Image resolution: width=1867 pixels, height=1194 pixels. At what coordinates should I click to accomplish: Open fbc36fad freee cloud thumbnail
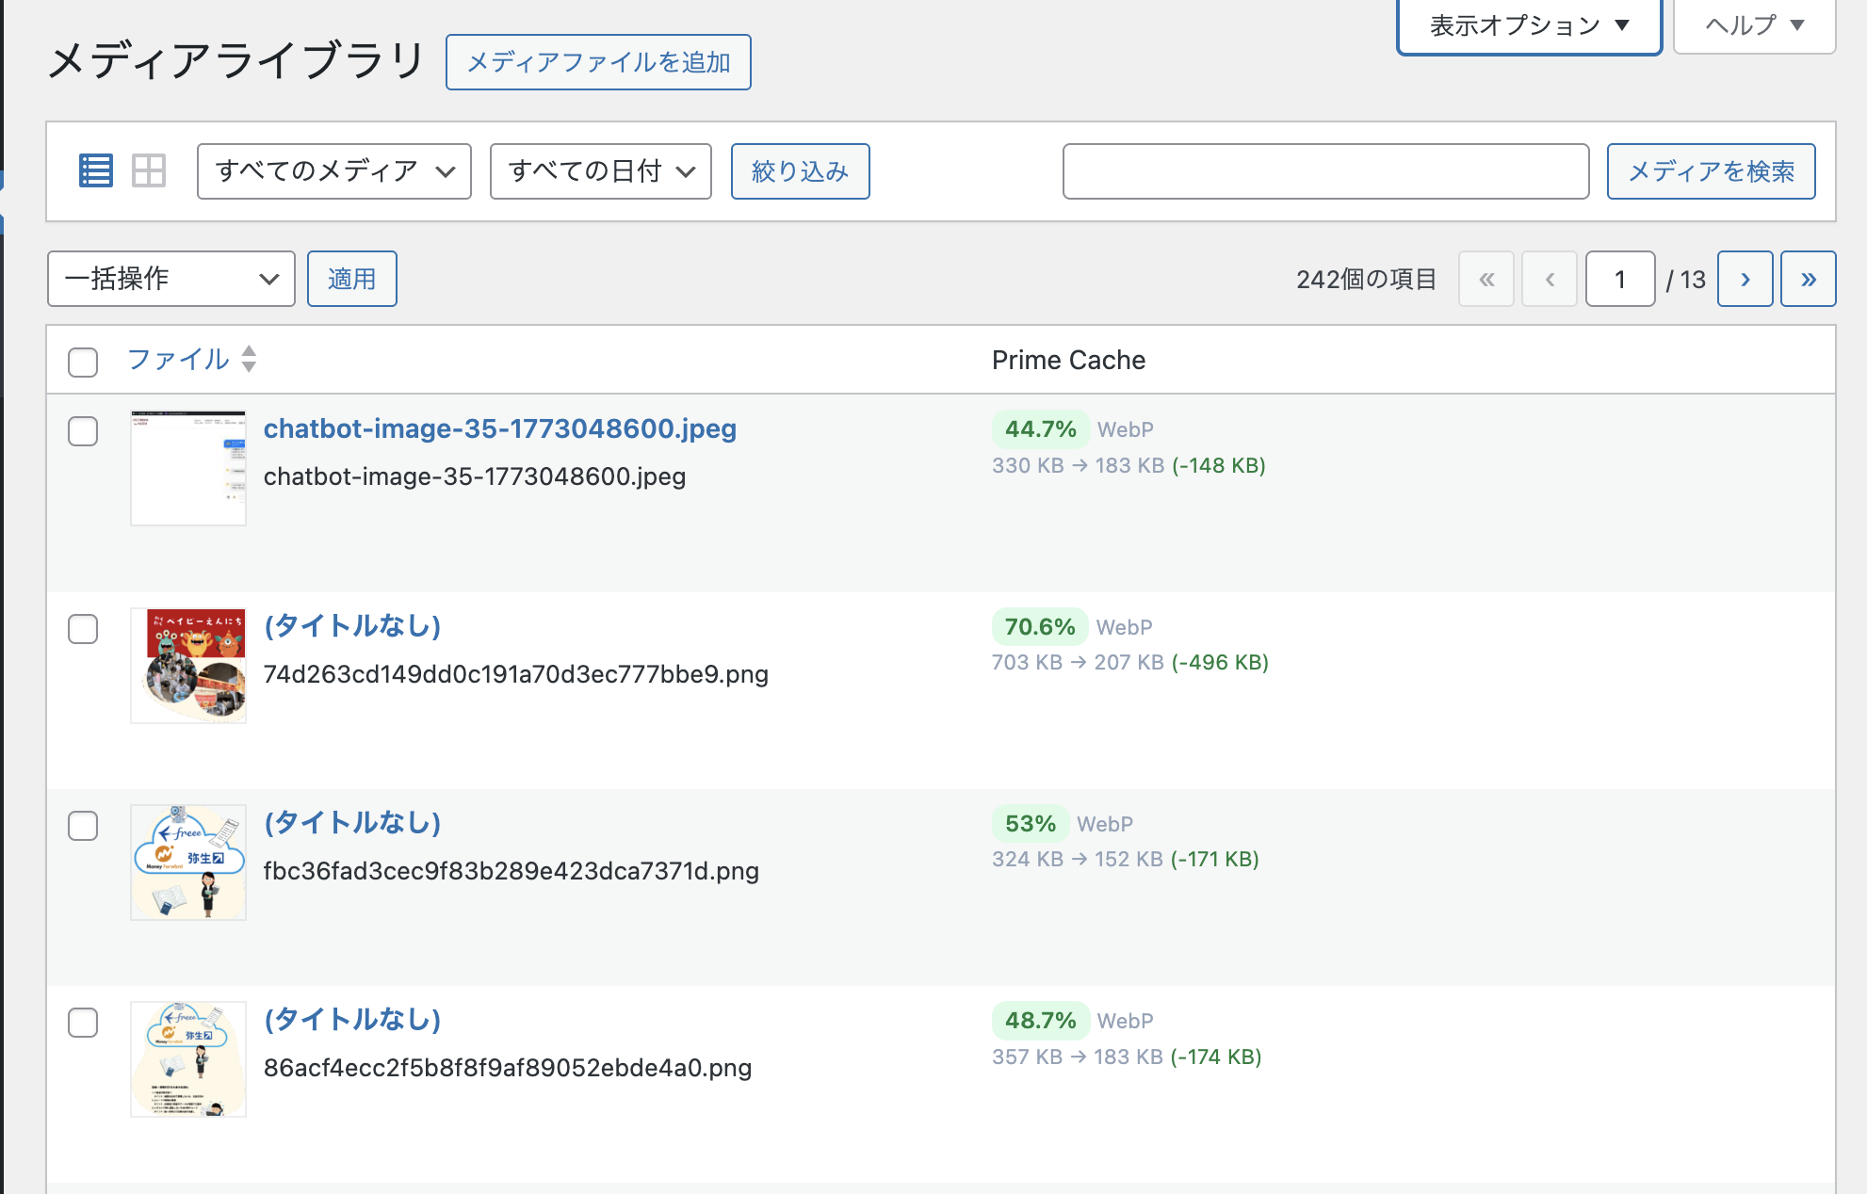(188, 863)
